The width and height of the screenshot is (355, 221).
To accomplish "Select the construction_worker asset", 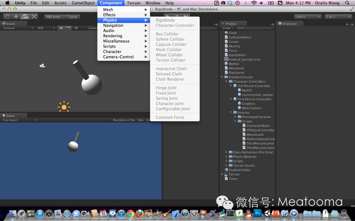I will [x=255, y=95].
